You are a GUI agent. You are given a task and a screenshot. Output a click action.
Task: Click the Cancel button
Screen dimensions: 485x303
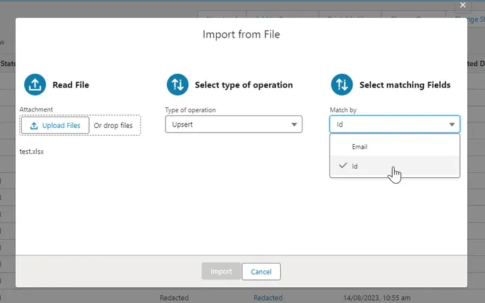261,271
